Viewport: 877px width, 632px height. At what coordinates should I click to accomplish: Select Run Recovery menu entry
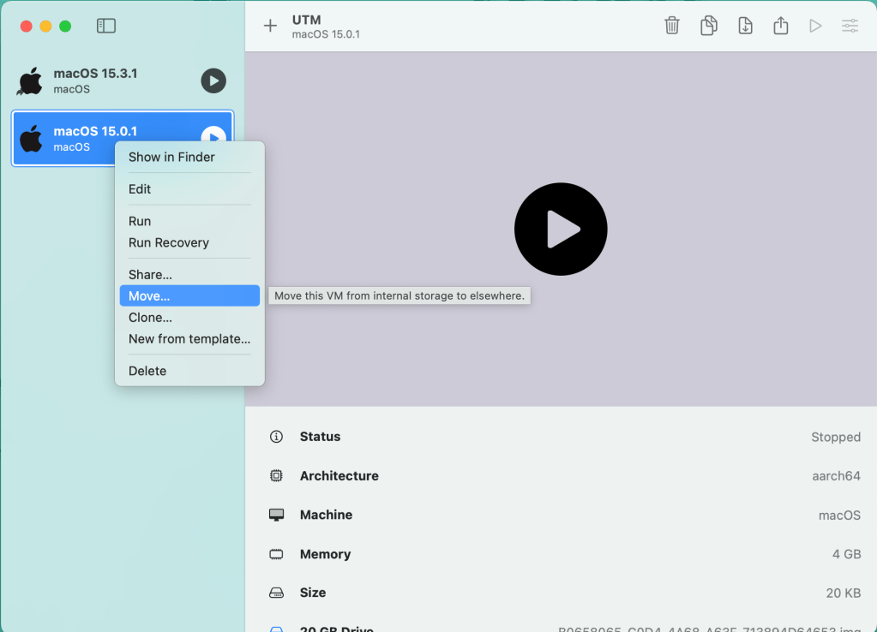coord(169,242)
